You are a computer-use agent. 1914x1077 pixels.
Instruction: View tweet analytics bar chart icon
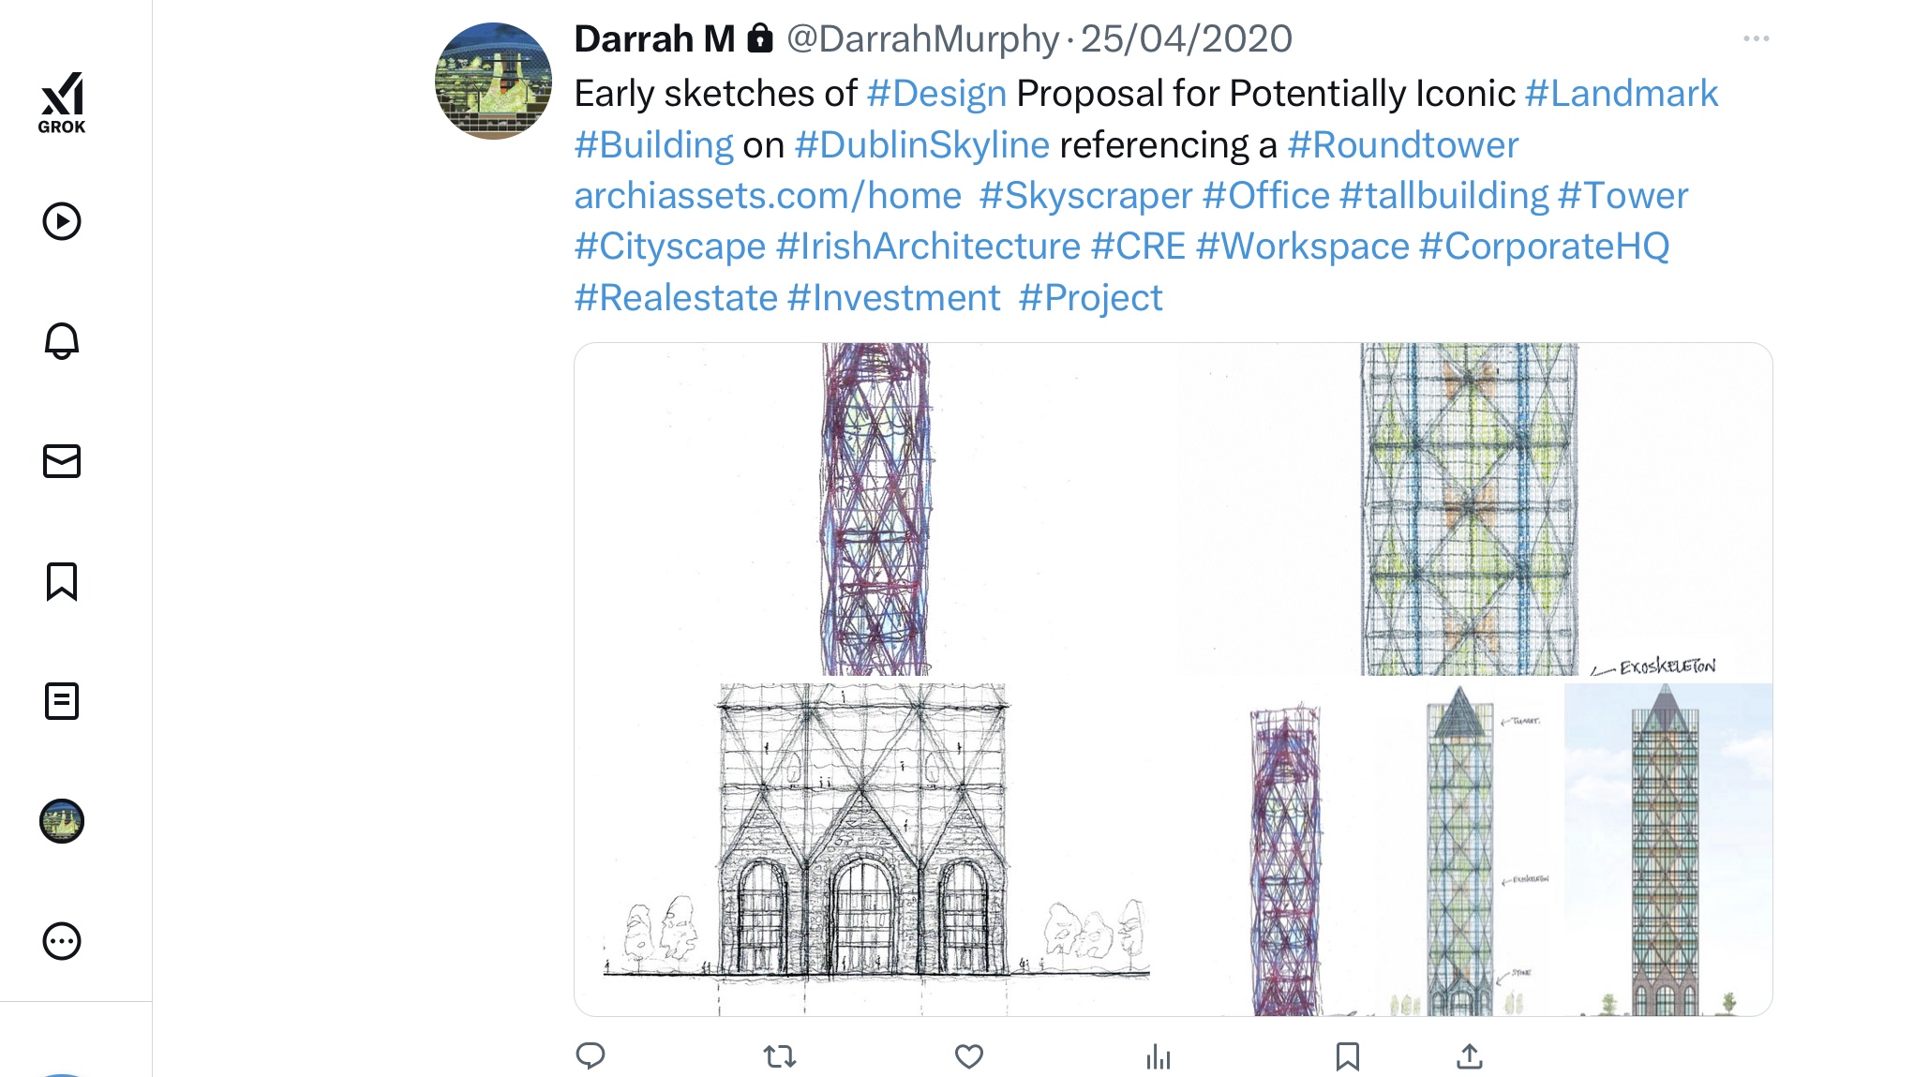[1159, 1057]
